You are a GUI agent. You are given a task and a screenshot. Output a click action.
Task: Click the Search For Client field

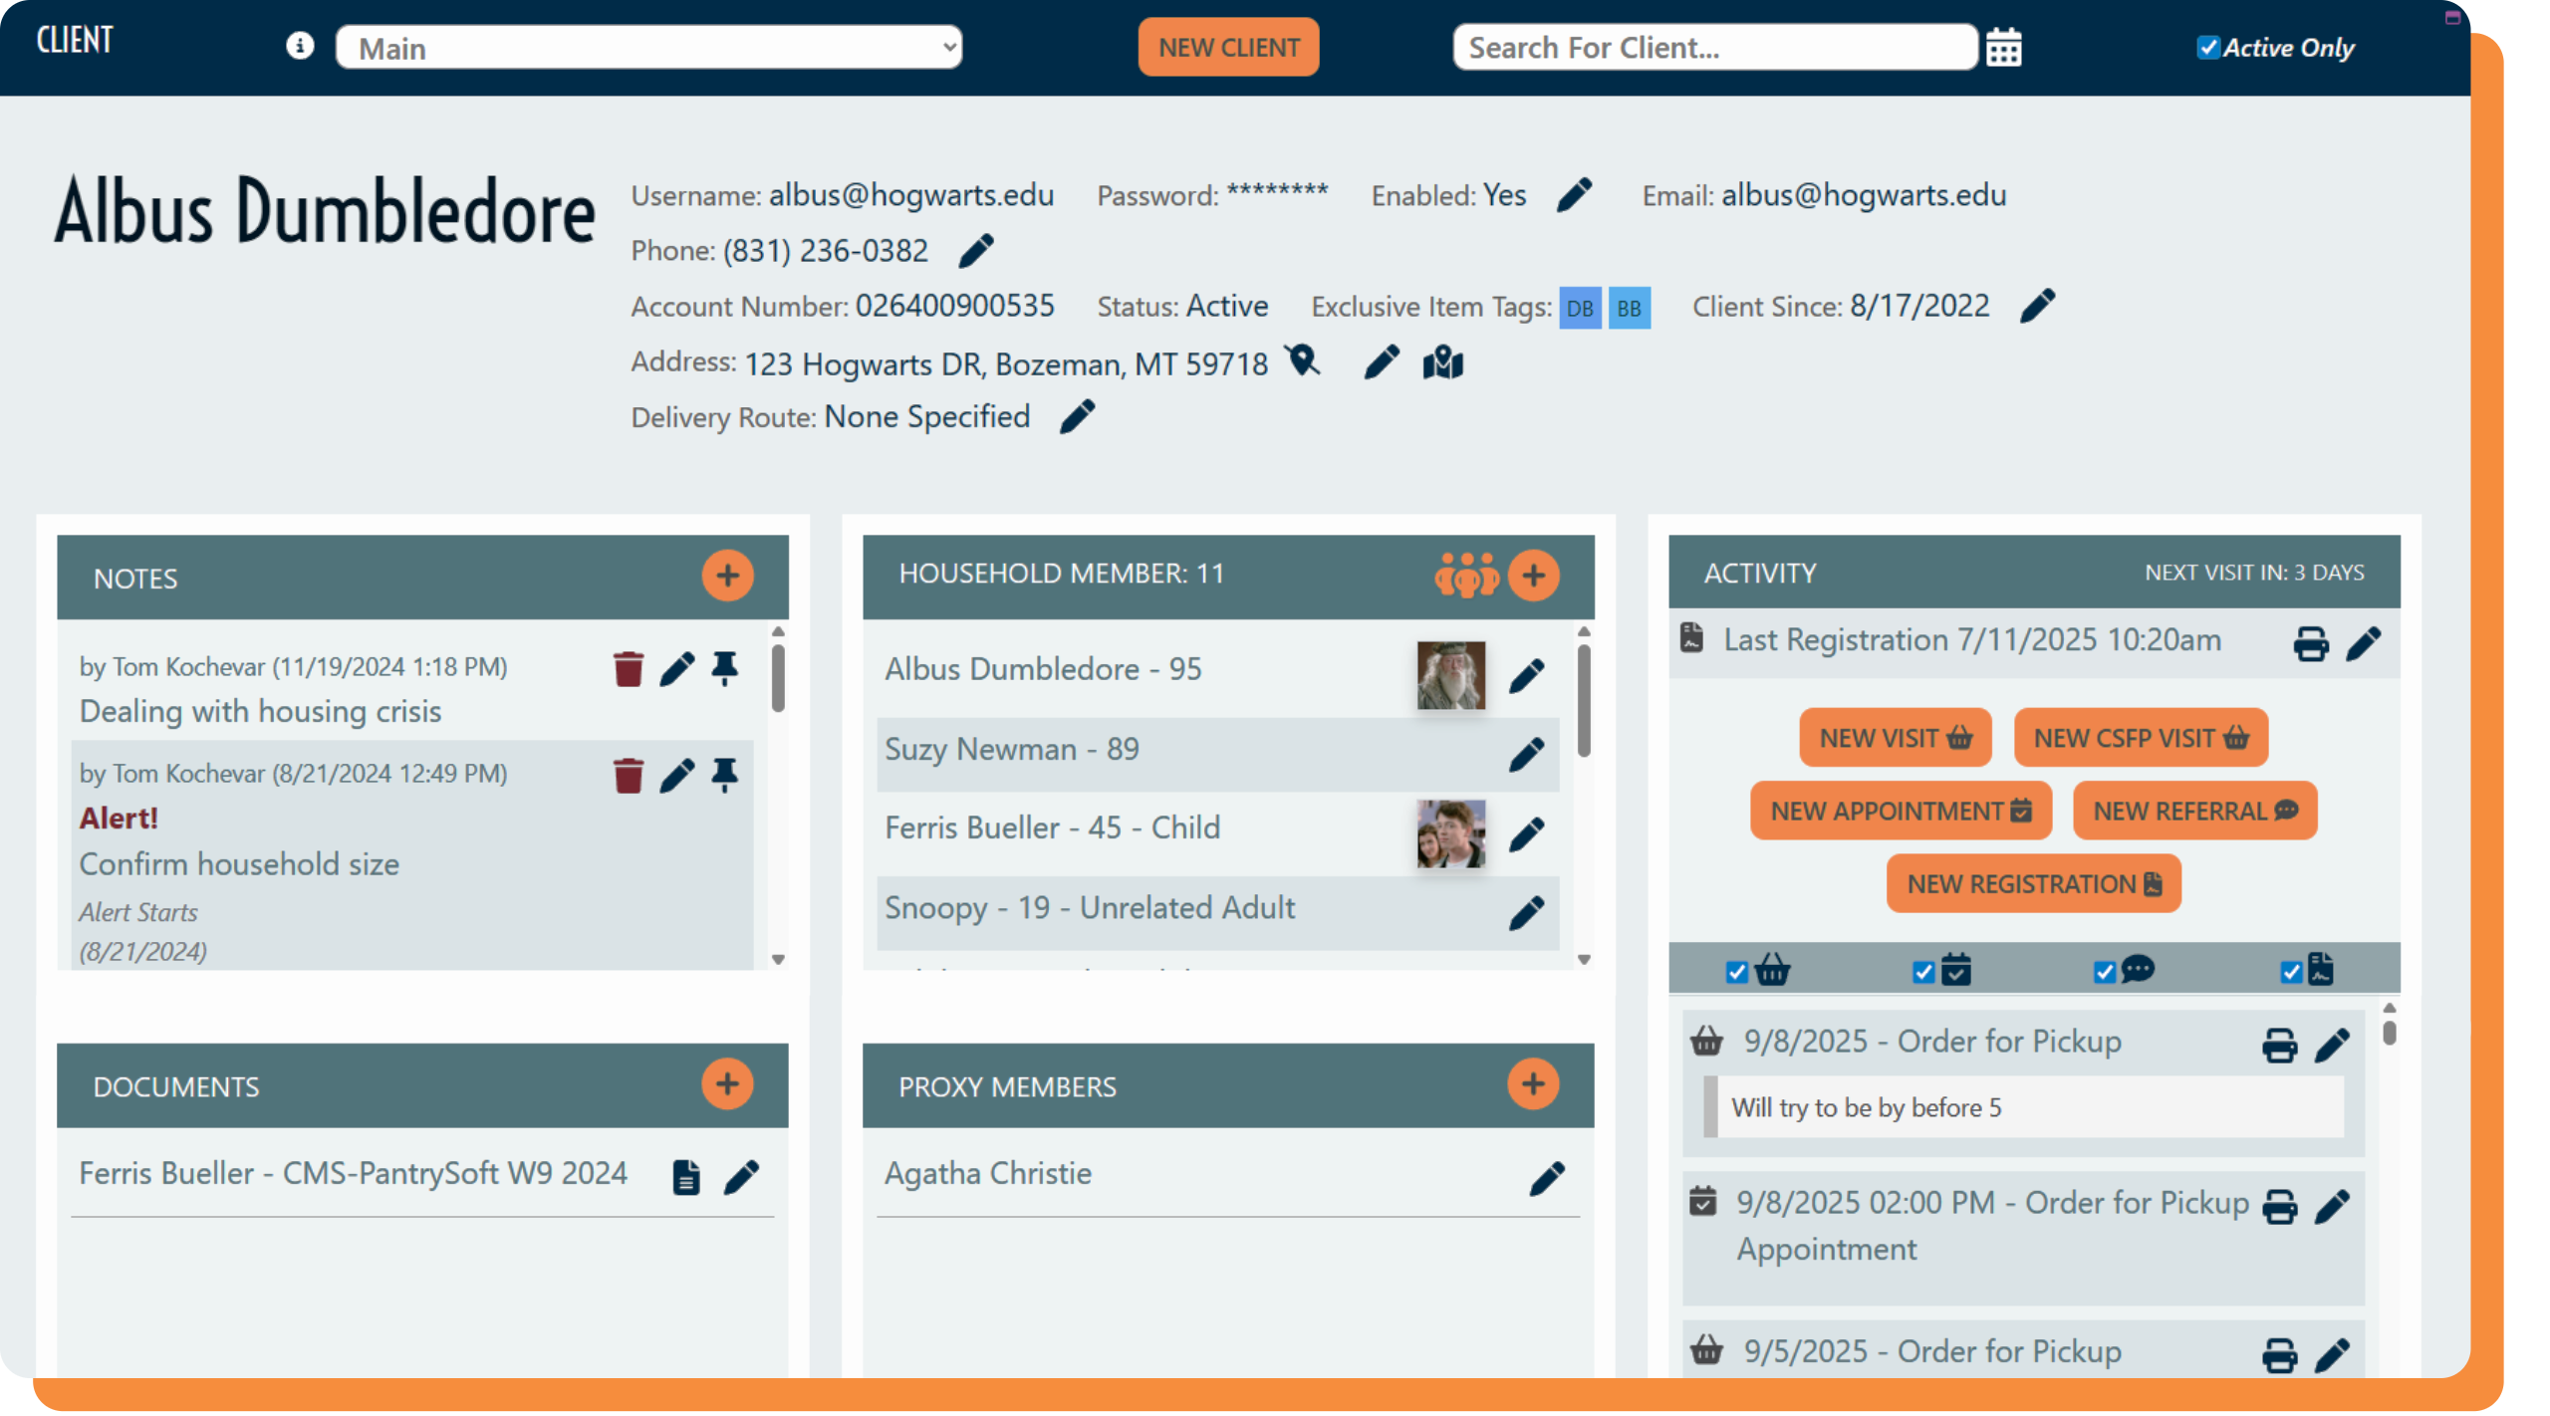pos(1713,48)
